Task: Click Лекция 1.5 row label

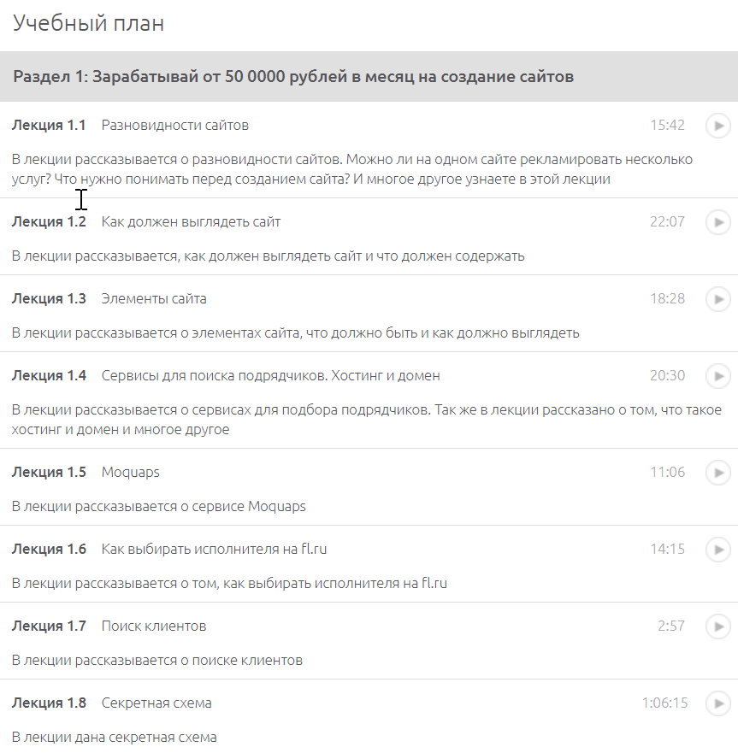Action: (49, 473)
